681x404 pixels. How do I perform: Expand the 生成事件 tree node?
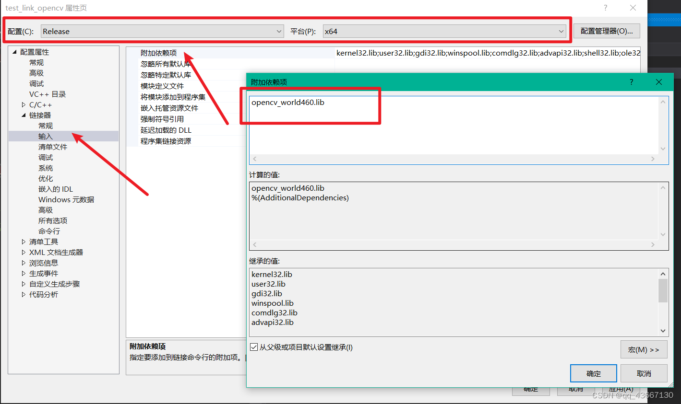[x=24, y=273]
